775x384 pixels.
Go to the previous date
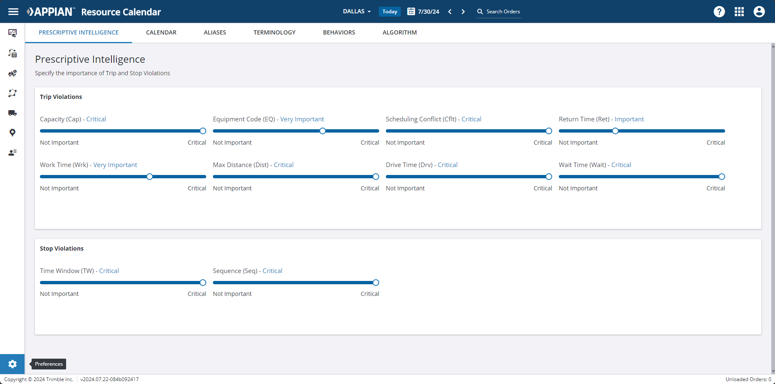450,12
